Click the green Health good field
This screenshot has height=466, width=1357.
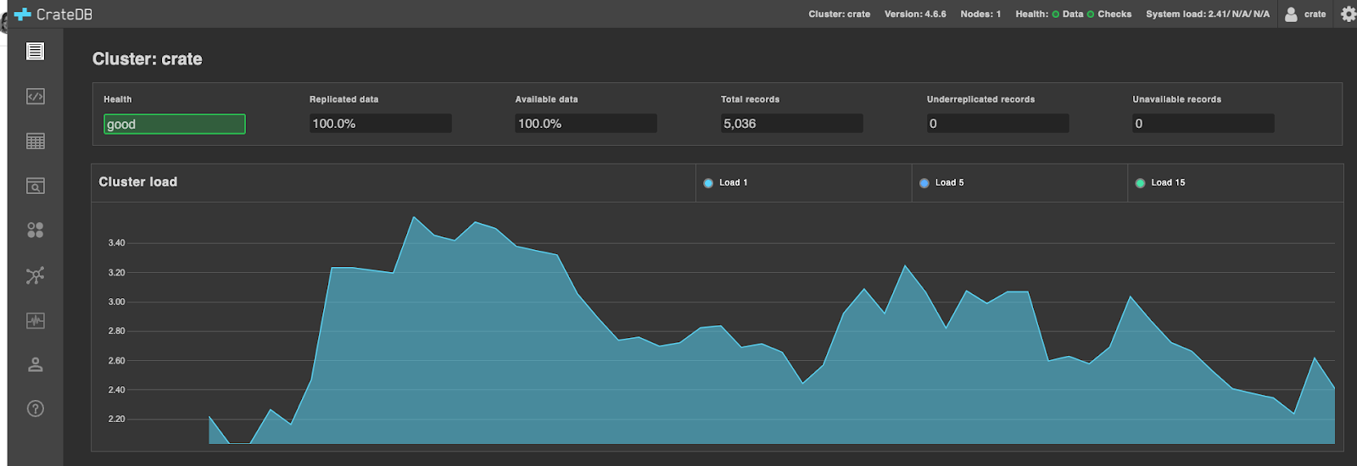point(174,125)
